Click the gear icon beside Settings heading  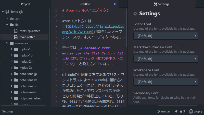pyautogui.click(x=135, y=14)
